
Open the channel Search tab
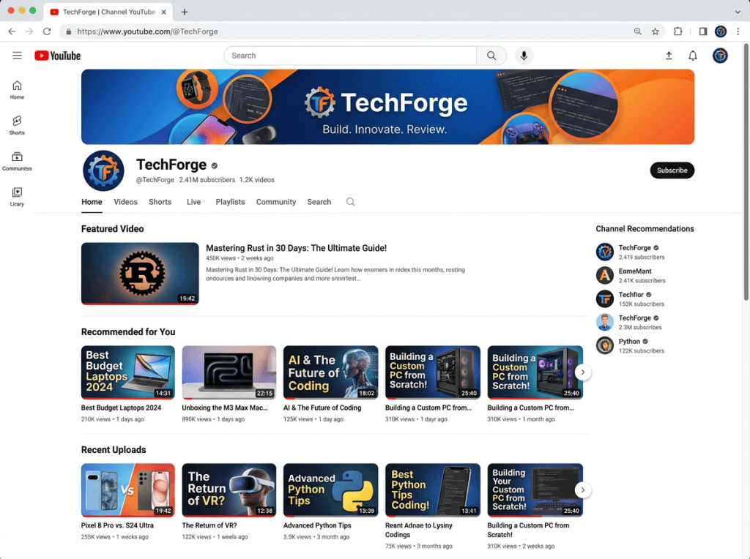[319, 202]
